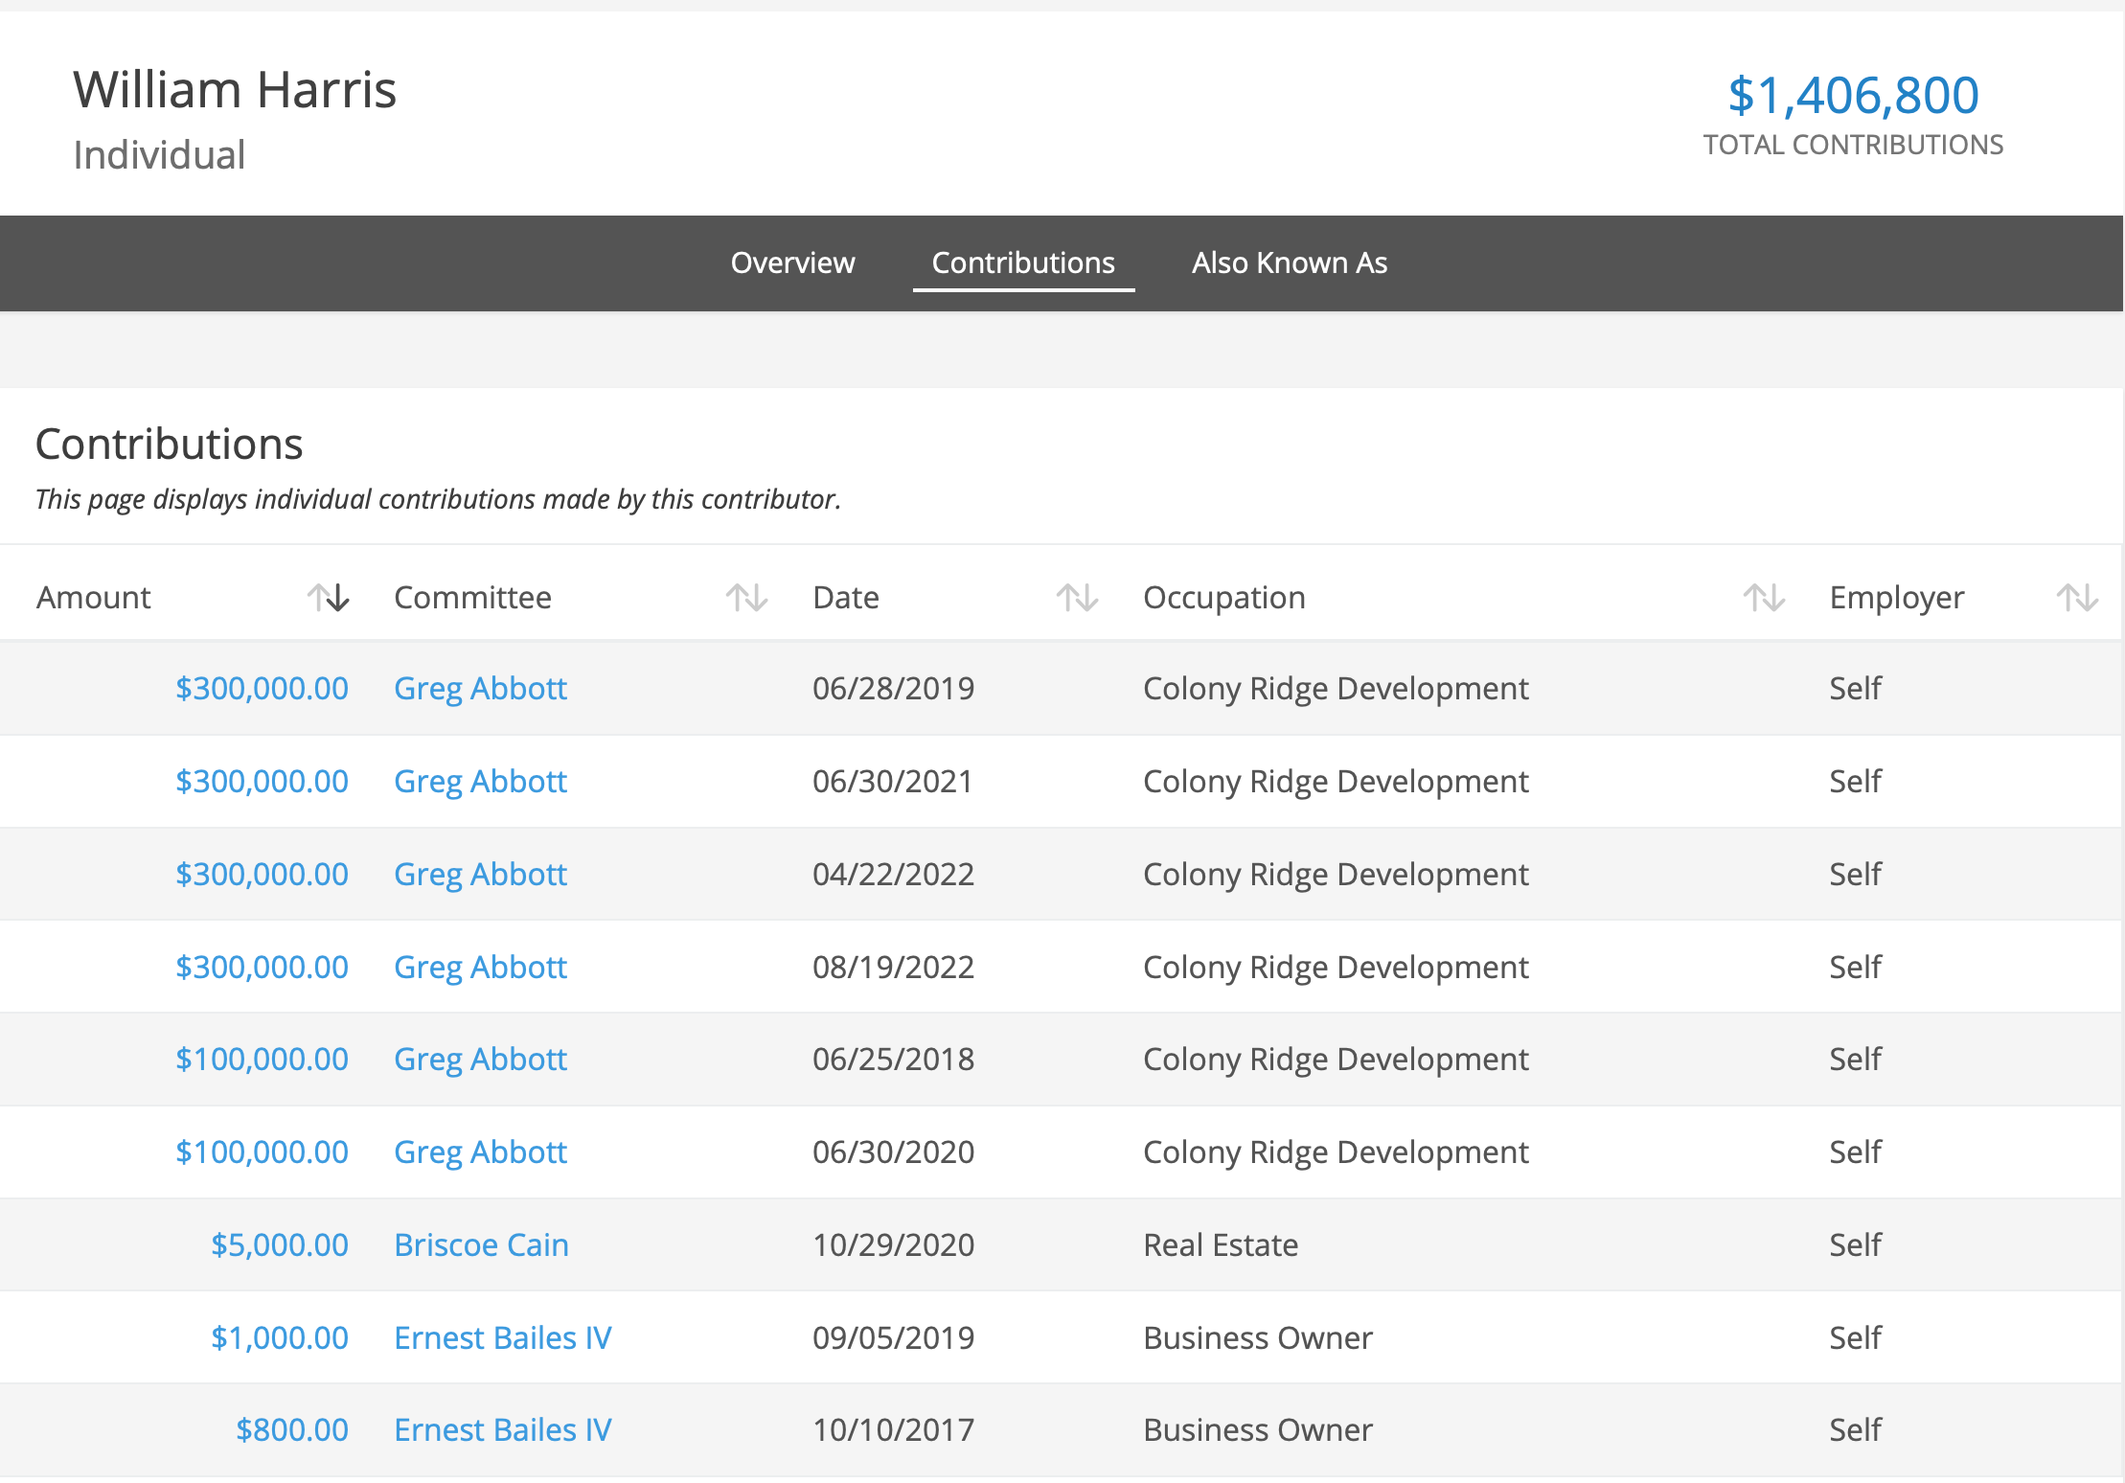Click Greg Abbott link in 06/30/2020 row

point(480,1152)
